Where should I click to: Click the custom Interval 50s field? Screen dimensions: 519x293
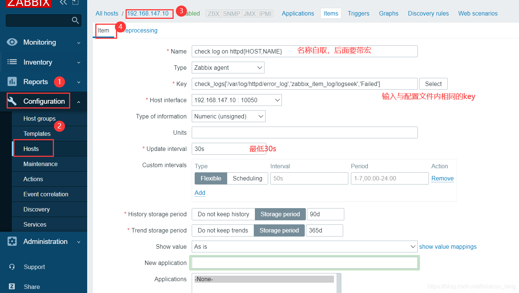(x=309, y=178)
